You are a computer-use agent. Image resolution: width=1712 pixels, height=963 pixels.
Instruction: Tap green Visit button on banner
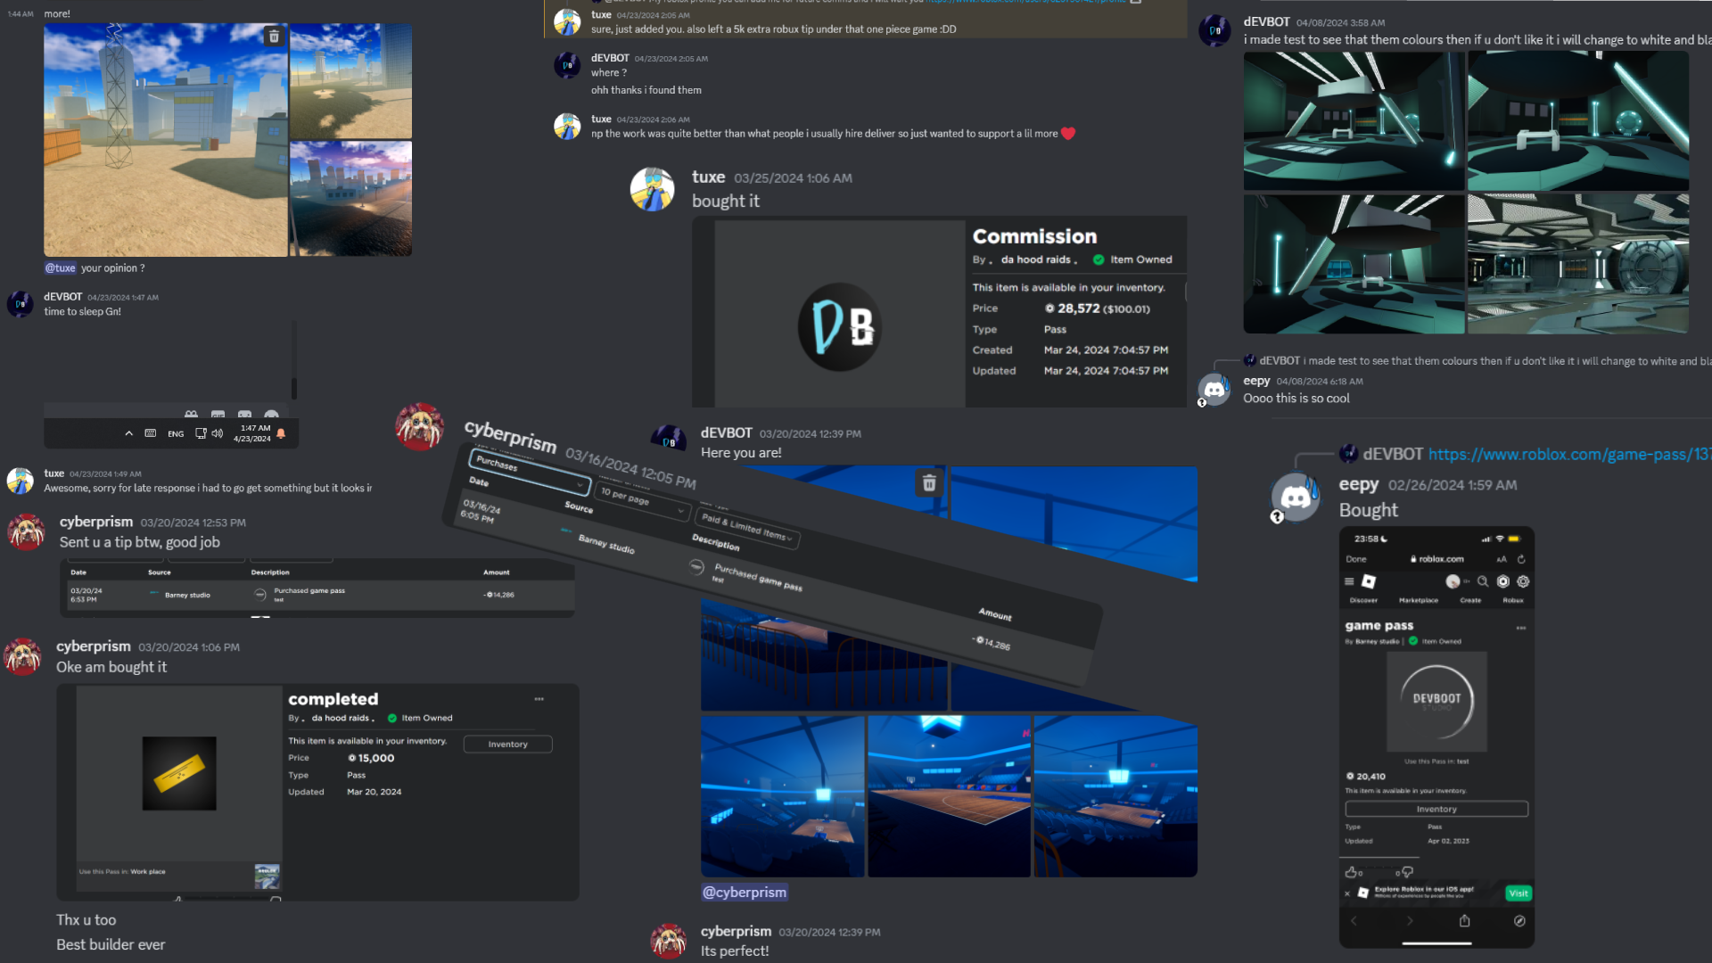(x=1519, y=893)
